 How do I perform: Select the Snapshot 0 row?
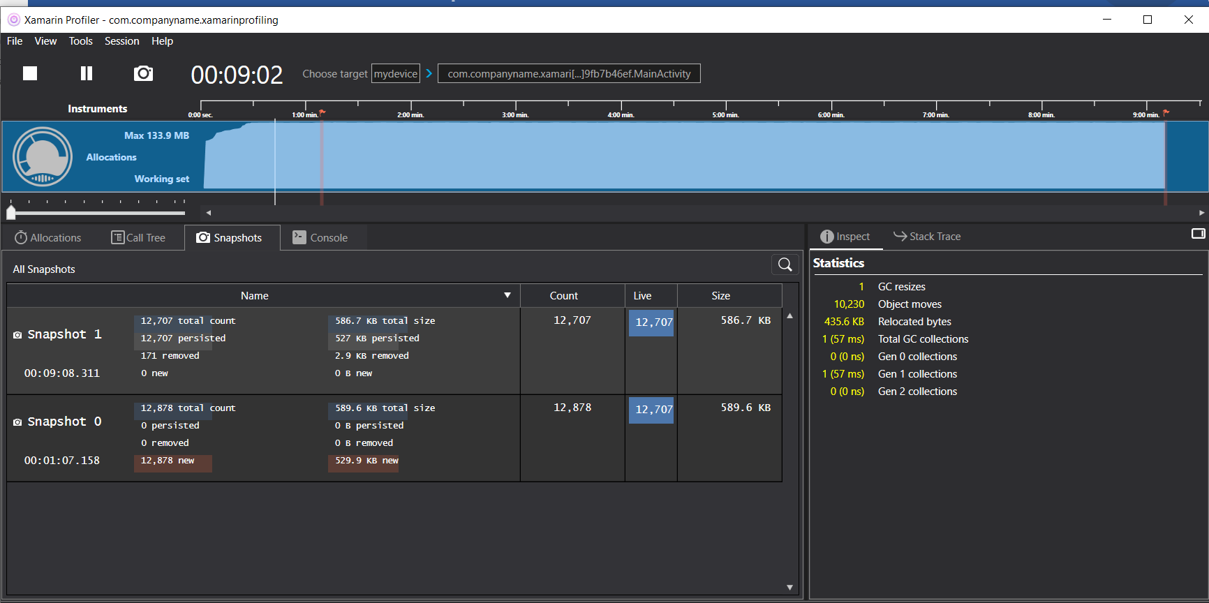click(394, 438)
